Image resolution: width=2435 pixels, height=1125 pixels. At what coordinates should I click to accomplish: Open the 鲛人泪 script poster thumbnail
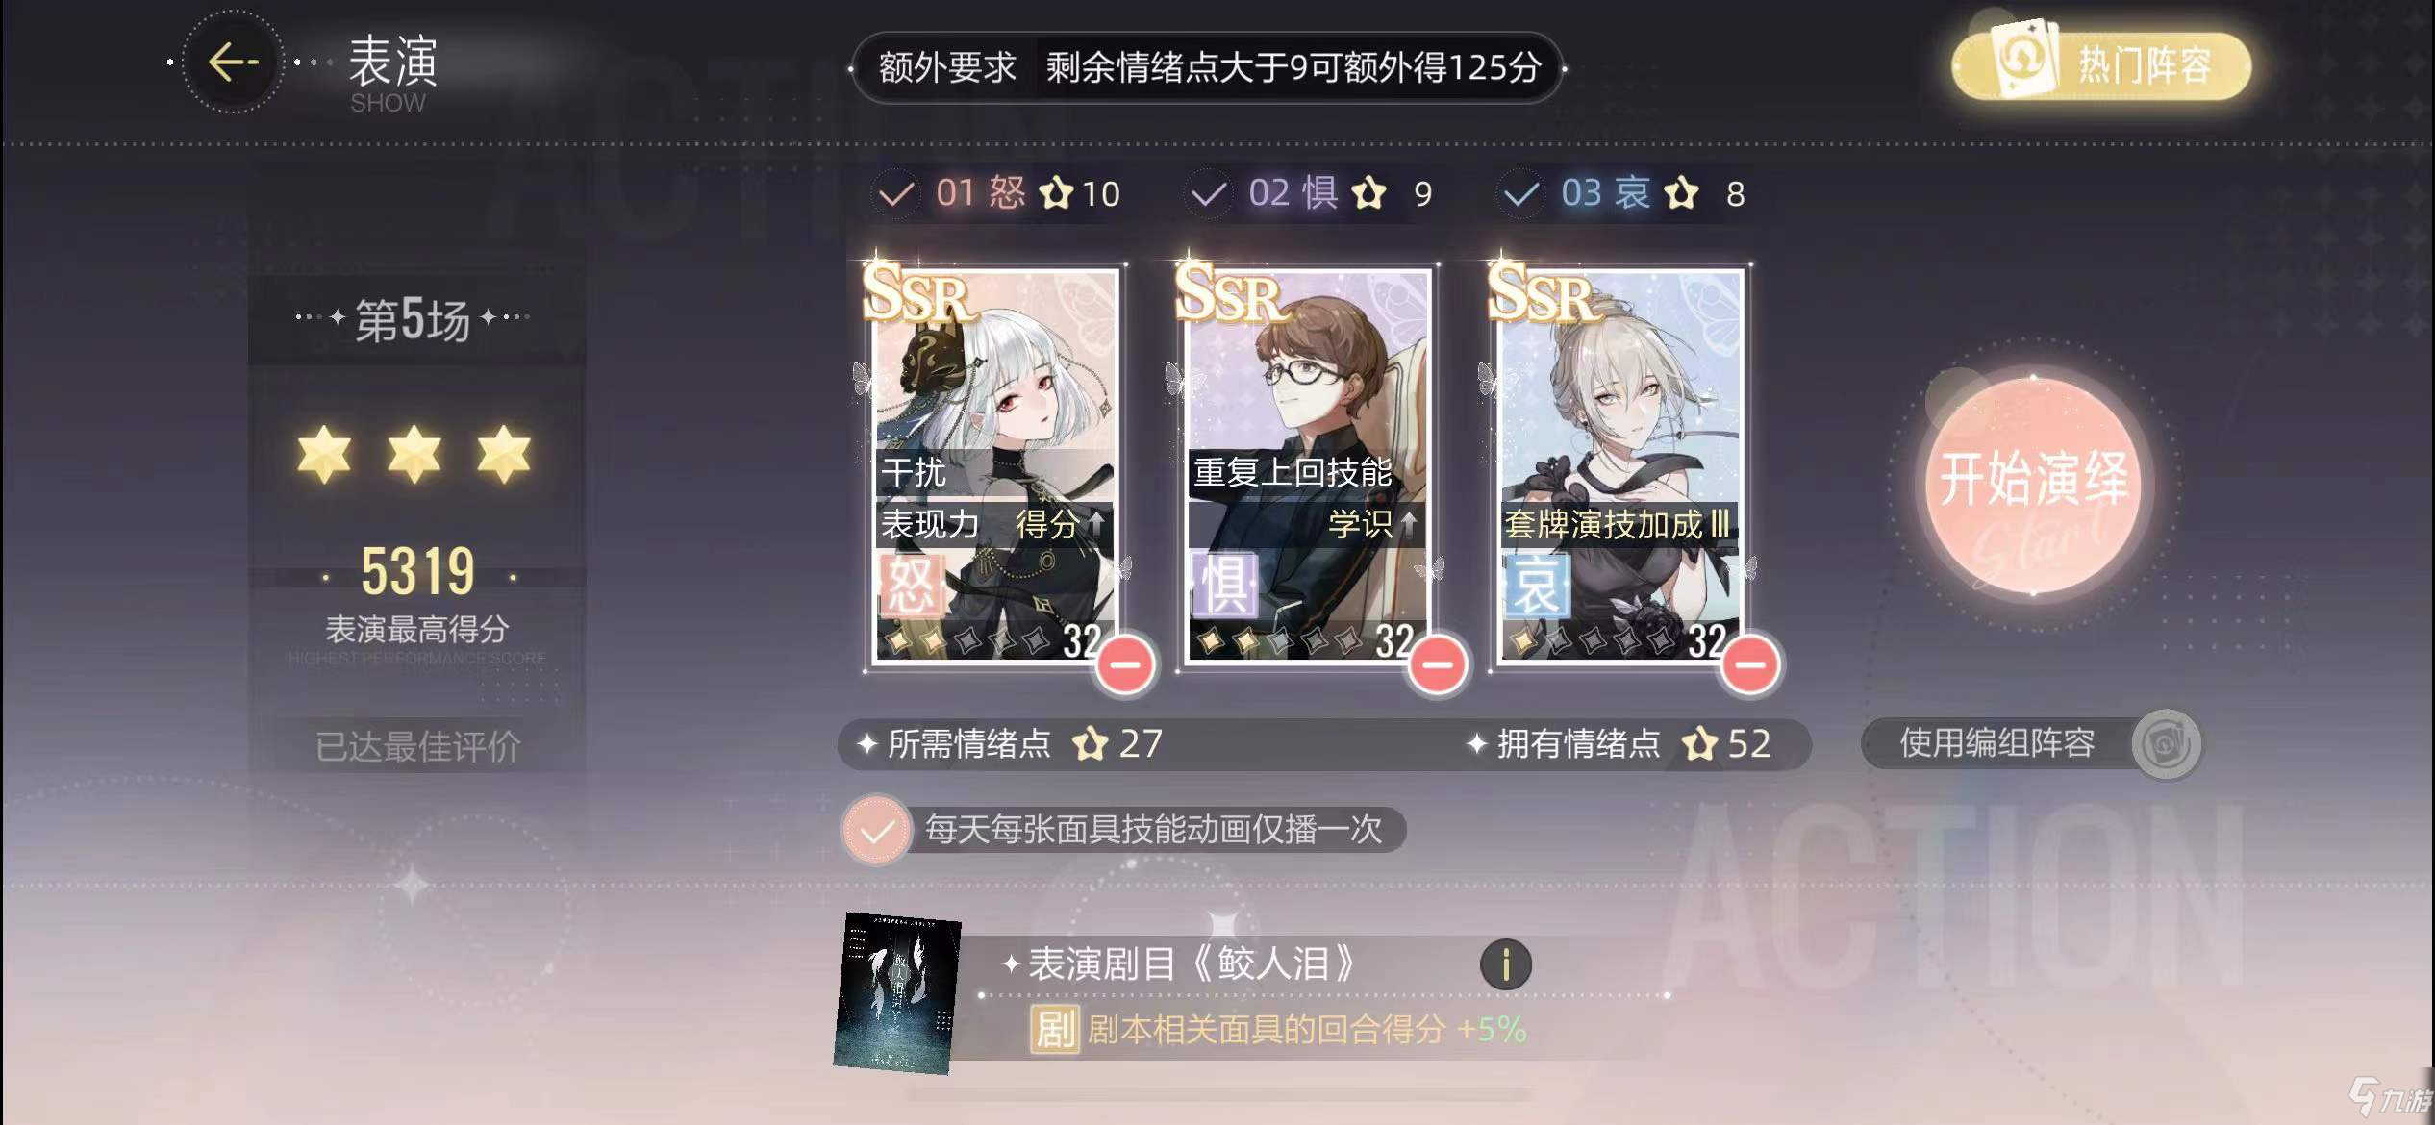tap(896, 993)
